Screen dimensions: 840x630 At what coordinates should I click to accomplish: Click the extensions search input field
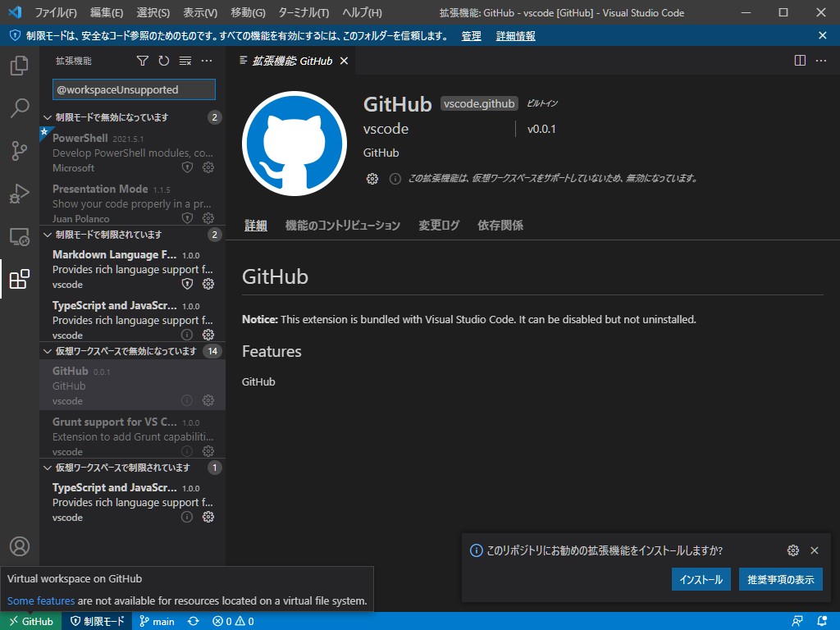[x=133, y=89]
